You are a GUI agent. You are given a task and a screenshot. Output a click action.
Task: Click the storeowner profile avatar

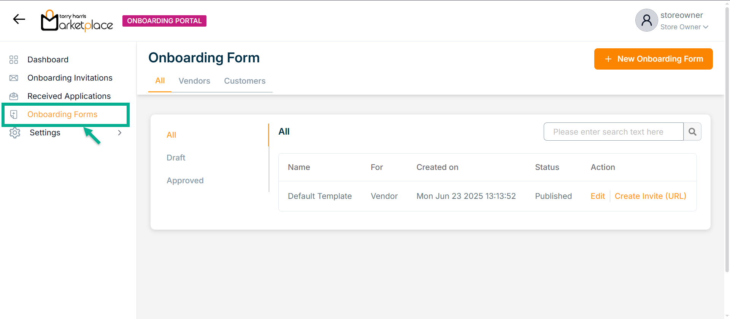[646, 21]
